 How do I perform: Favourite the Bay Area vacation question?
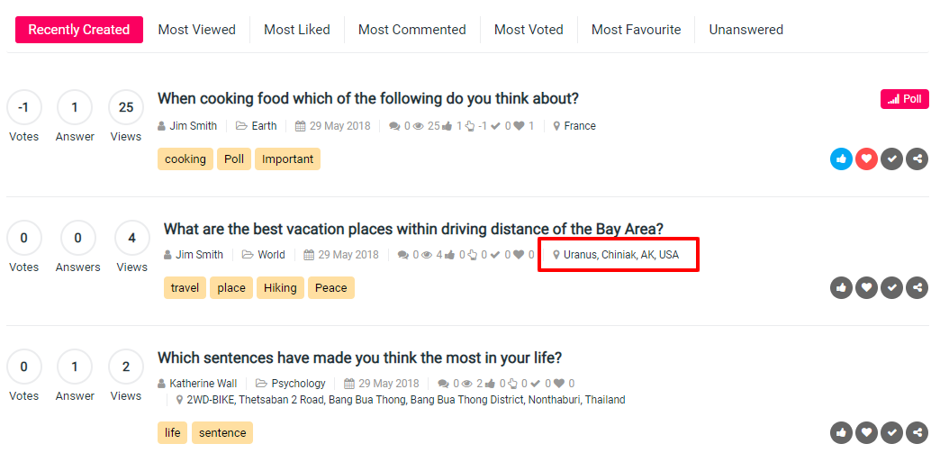866,288
